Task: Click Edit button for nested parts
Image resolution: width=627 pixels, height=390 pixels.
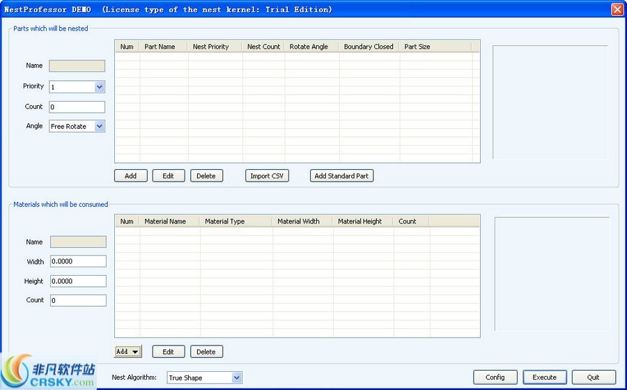Action: coord(169,175)
